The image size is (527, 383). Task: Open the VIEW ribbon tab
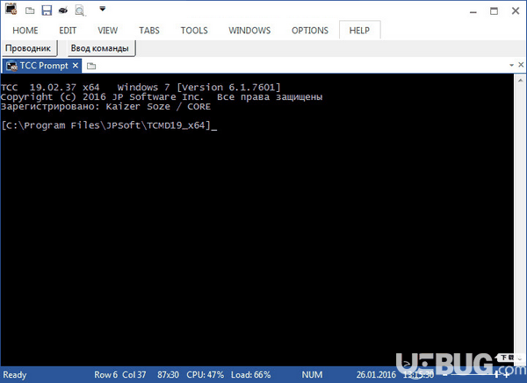[x=107, y=31]
